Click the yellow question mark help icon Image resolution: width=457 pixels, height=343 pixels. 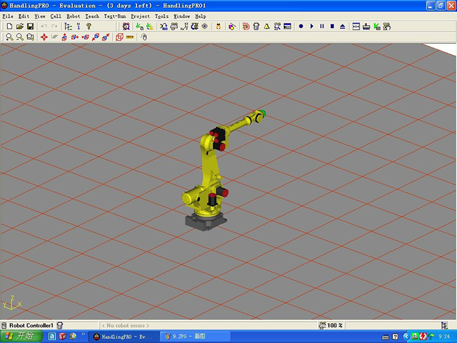89,27
